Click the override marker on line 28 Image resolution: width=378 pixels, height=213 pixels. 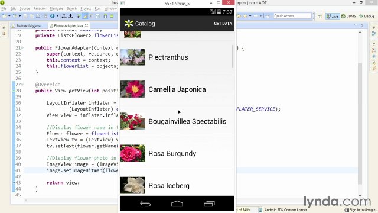pyautogui.click(x=14, y=91)
